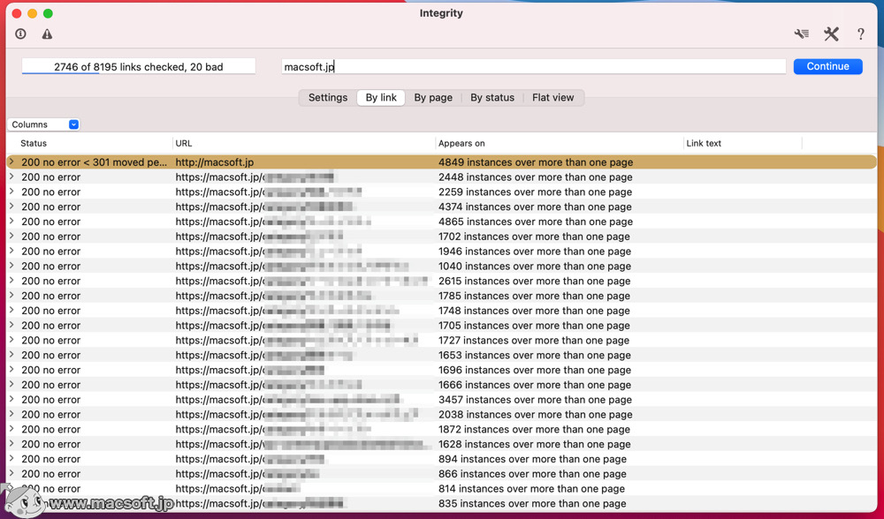This screenshot has width=884, height=519.
Task: Switch to the By page tab
Action: click(x=433, y=97)
